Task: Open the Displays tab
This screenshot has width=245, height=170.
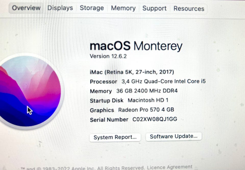Action: 60,8
